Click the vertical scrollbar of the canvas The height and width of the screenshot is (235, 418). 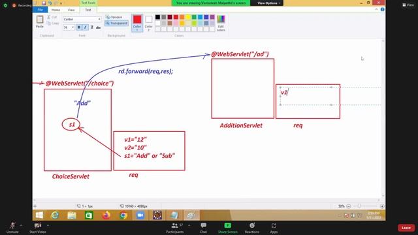tap(383, 118)
